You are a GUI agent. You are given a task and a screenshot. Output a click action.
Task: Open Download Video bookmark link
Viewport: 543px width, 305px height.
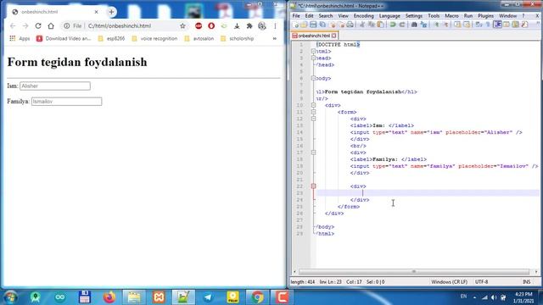(x=64, y=38)
